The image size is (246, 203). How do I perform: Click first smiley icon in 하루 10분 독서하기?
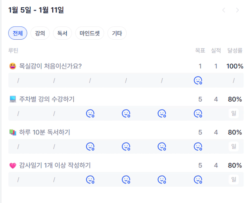click(90, 147)
